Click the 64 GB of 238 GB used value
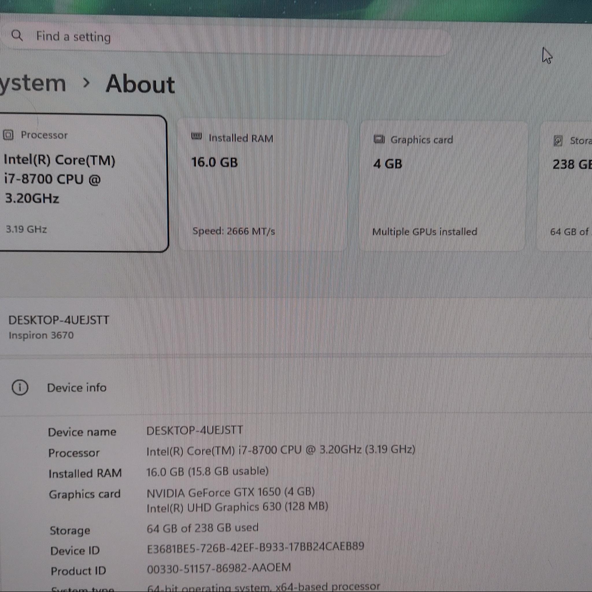This screenshot has height=592, width=592. [203, 528]
